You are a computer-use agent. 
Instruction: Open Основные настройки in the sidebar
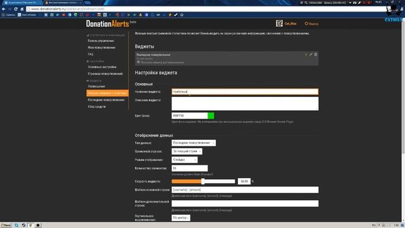(102, 67)
